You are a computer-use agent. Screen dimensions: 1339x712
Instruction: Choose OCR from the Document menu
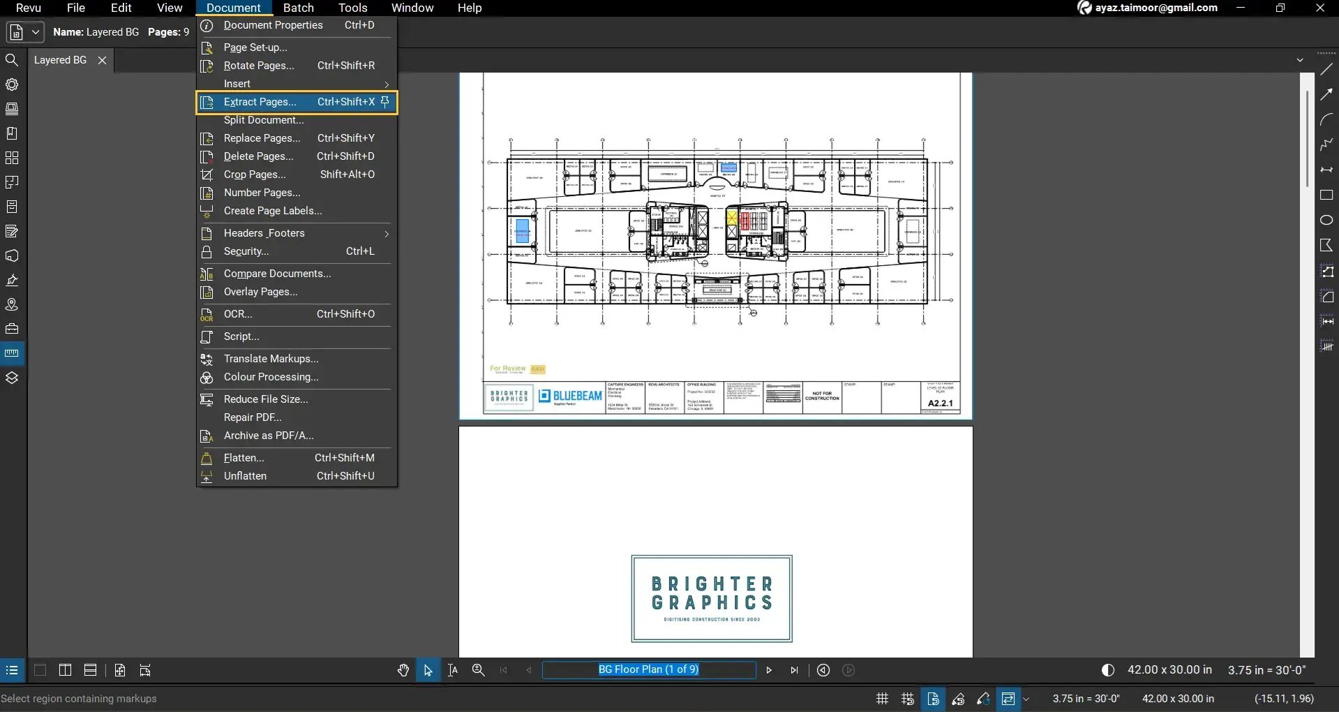(297, 314)
